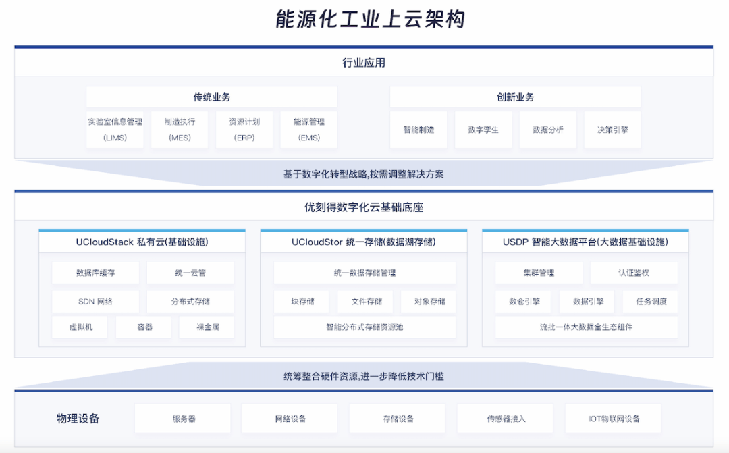The height and width of the screenshot is (453, 729).
Task: Click the 容器 box
Action: pos(144,327)
